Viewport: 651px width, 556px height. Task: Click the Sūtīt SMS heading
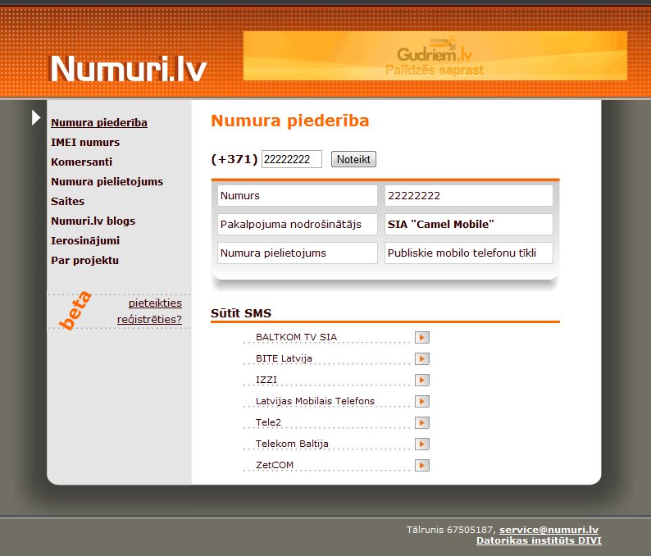241,313
